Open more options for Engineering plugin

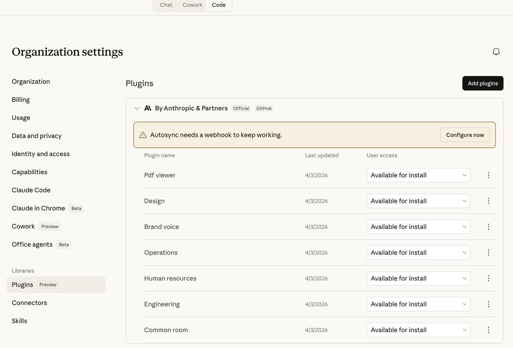coord(488,304)
